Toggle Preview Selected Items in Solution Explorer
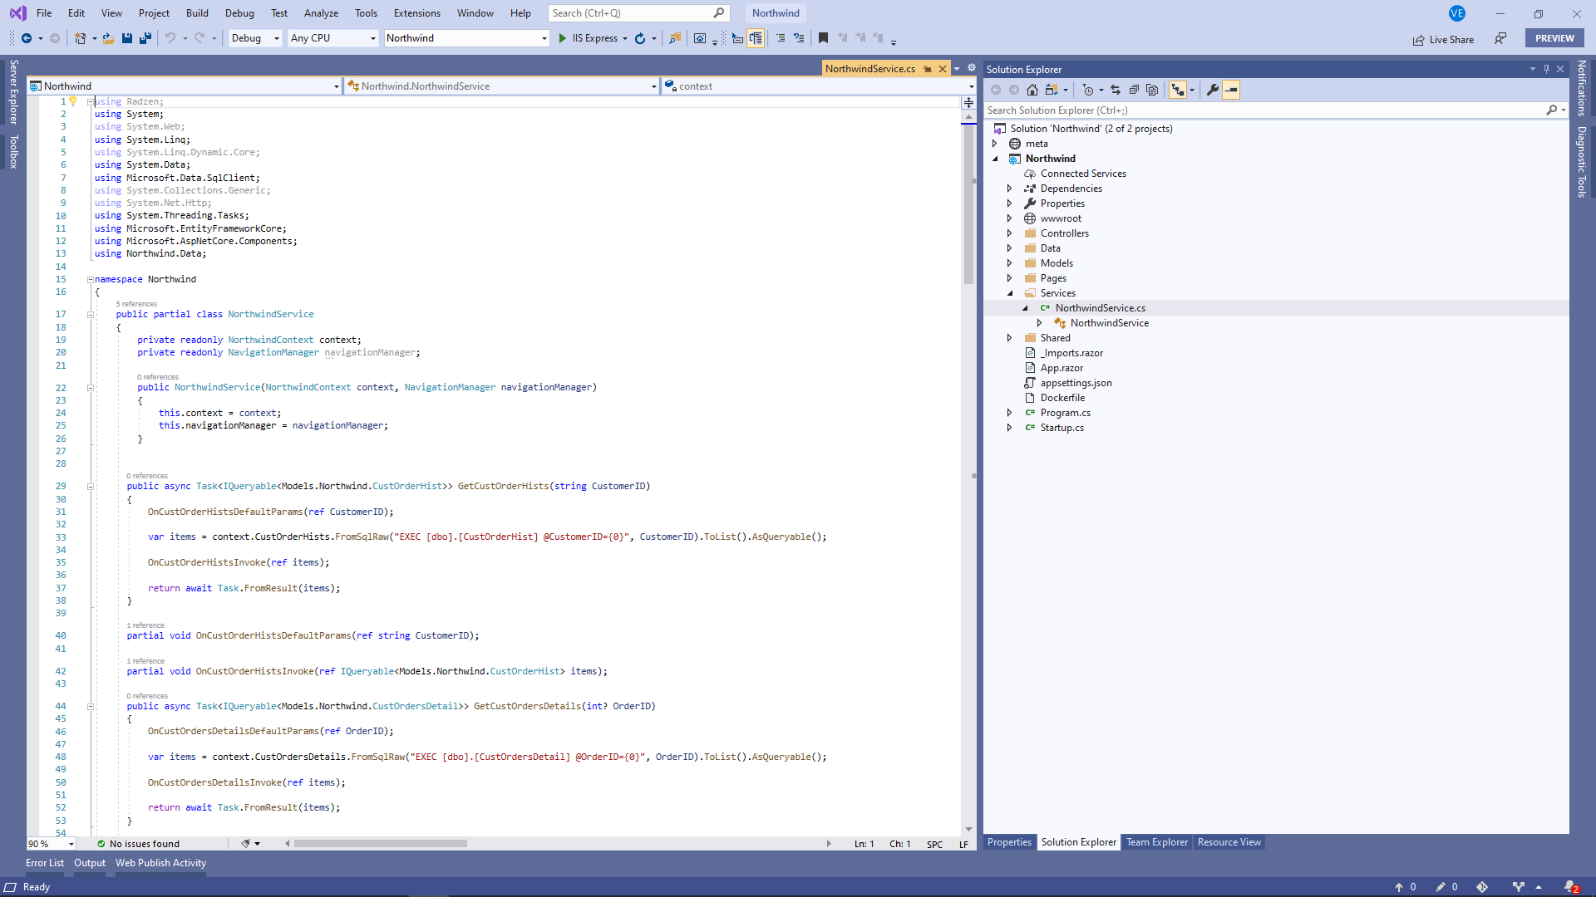Viewport: 1596px width, 897px height. point(1231,90)
